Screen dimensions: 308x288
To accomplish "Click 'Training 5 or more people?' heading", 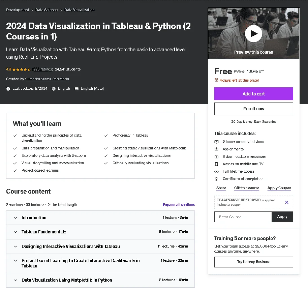I will coord(245,238).
